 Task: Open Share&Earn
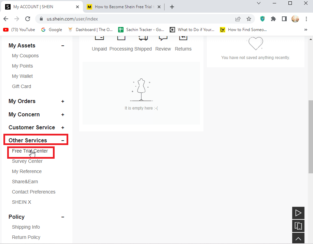pyautogui.click(x=25, y=182)
